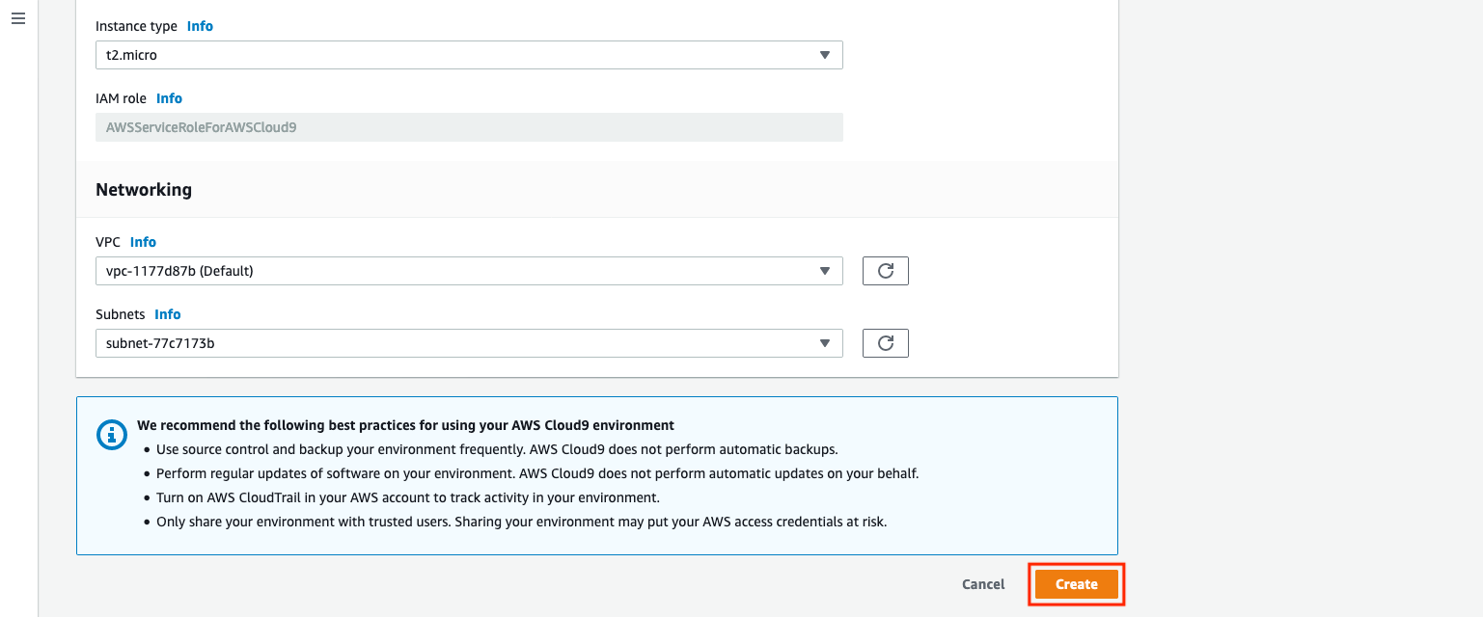Click the AWSServiceRoleForAWSCloud9 role field
1483x617 pixels.
tap(469, 126)
